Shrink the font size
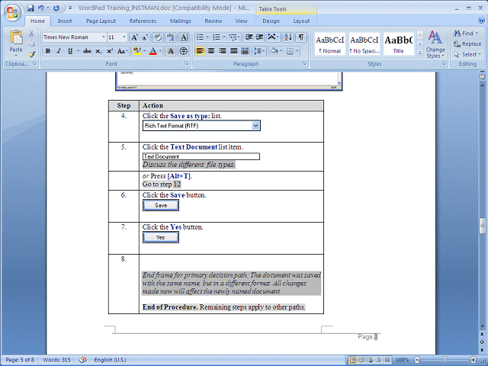 (x=145, y=37)
